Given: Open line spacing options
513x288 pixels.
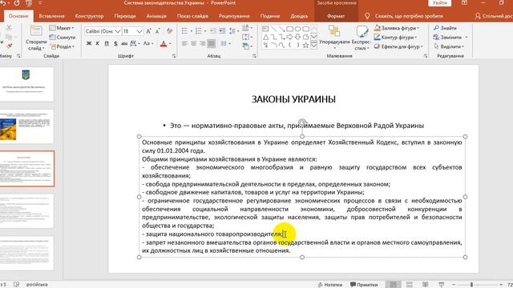Looking at the screenshot, I should (x=233, y=31).
